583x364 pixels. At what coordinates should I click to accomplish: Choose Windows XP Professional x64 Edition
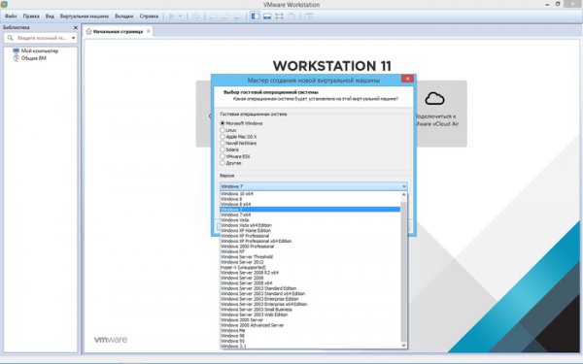click(311, 241)
